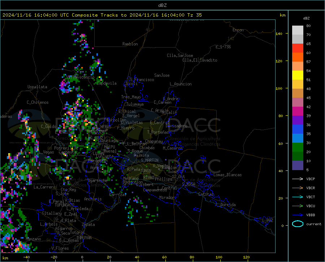Click the cyan VBCT arrow legend icon
This screenshot has height=262, width=325.
298,197
